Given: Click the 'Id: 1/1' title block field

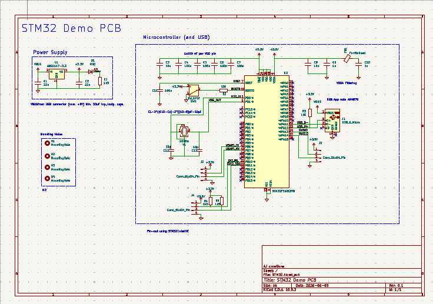Looking at the screenshot, I should [x=395, y=290].
